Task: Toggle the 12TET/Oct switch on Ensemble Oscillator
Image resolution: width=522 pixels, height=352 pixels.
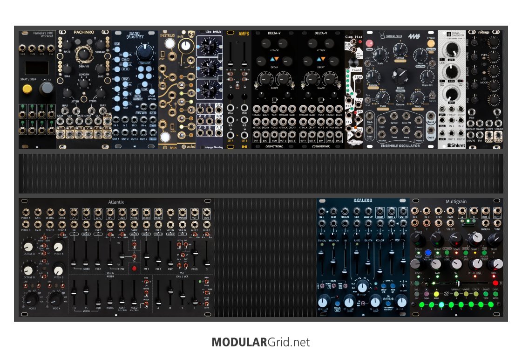Action: point(368,62)
